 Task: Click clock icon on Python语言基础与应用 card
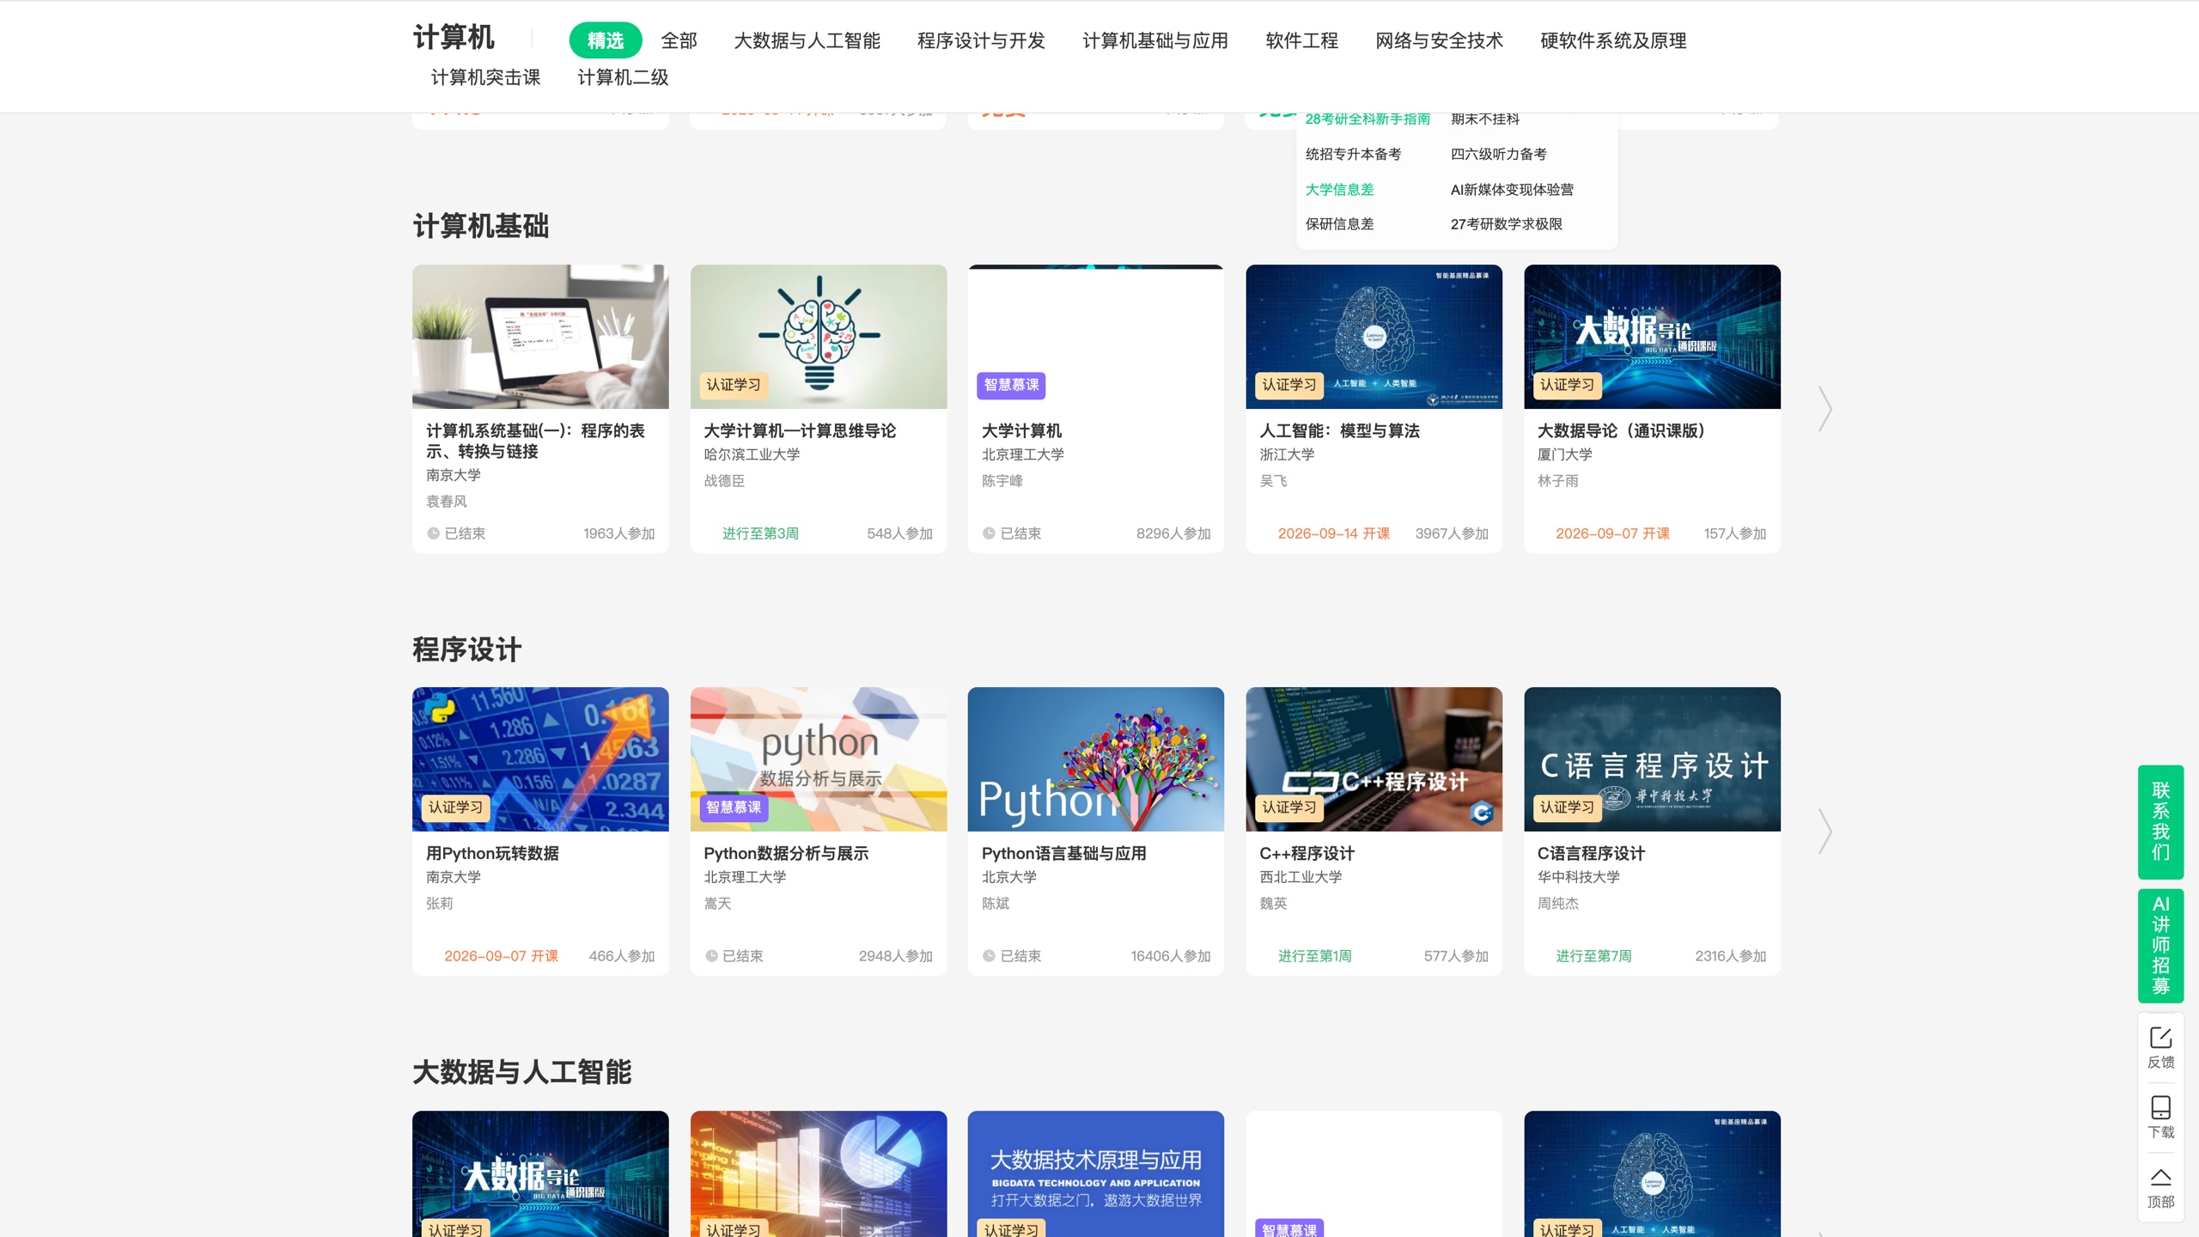click(989, 956)
